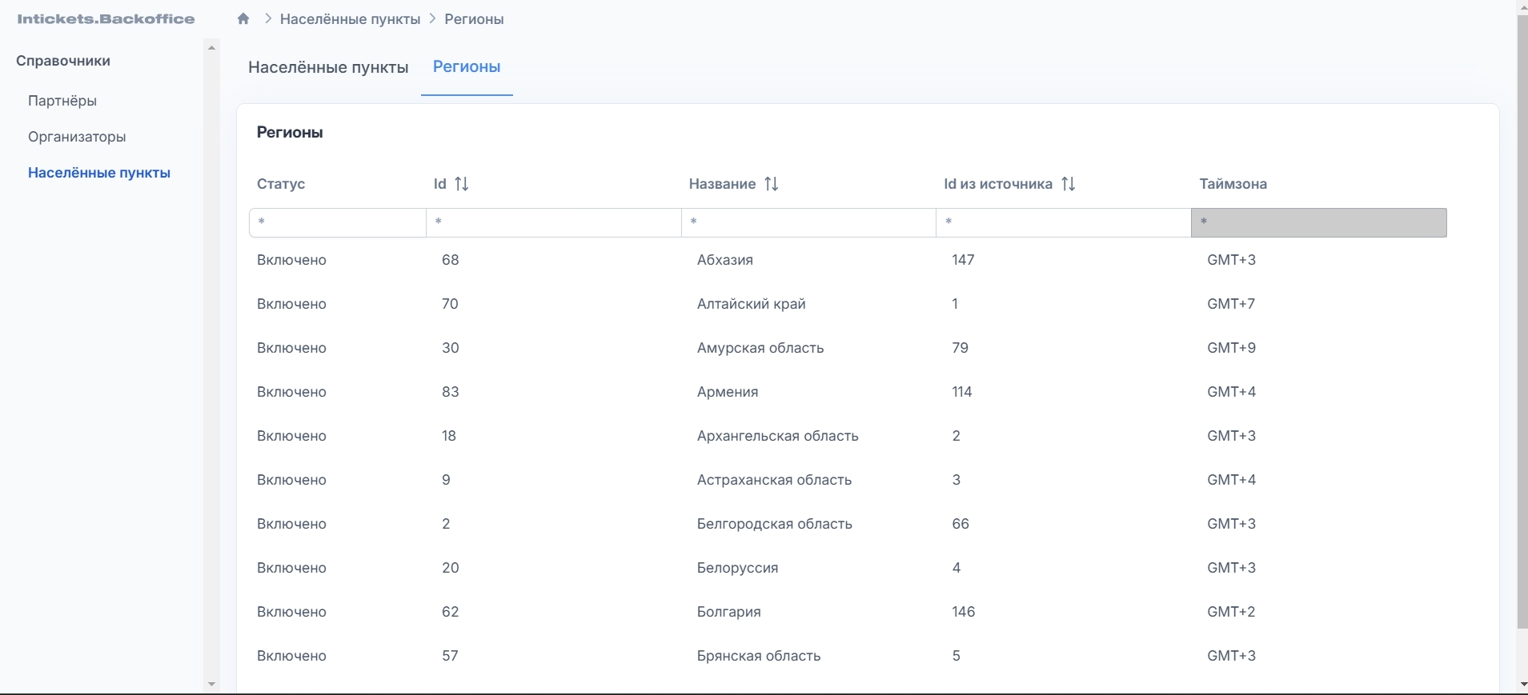
Task: Click source Id 146 for Болгария
Action: pyautogui.click(x=964, y=612)
